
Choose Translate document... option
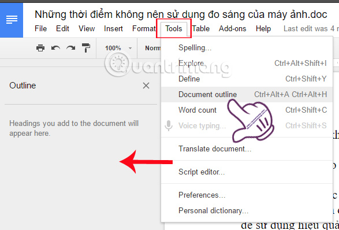tap(247, 149)
